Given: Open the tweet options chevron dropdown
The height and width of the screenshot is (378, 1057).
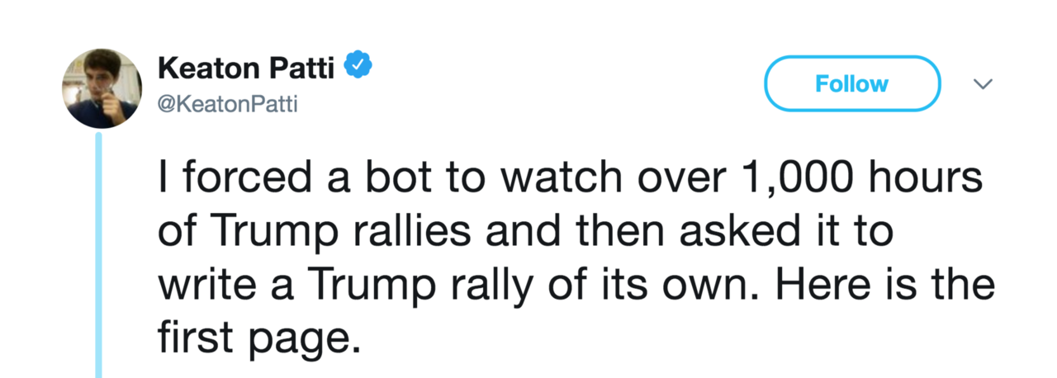Looking at the screenshot, I should 983,84.
